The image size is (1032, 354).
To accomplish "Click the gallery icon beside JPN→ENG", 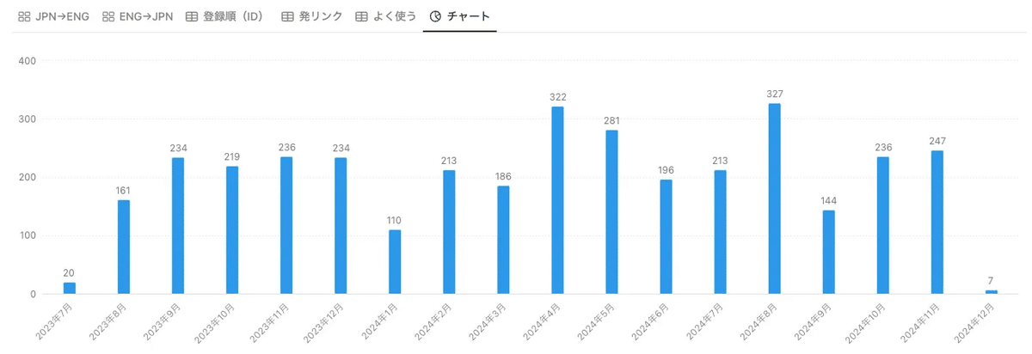I will 24,16.
